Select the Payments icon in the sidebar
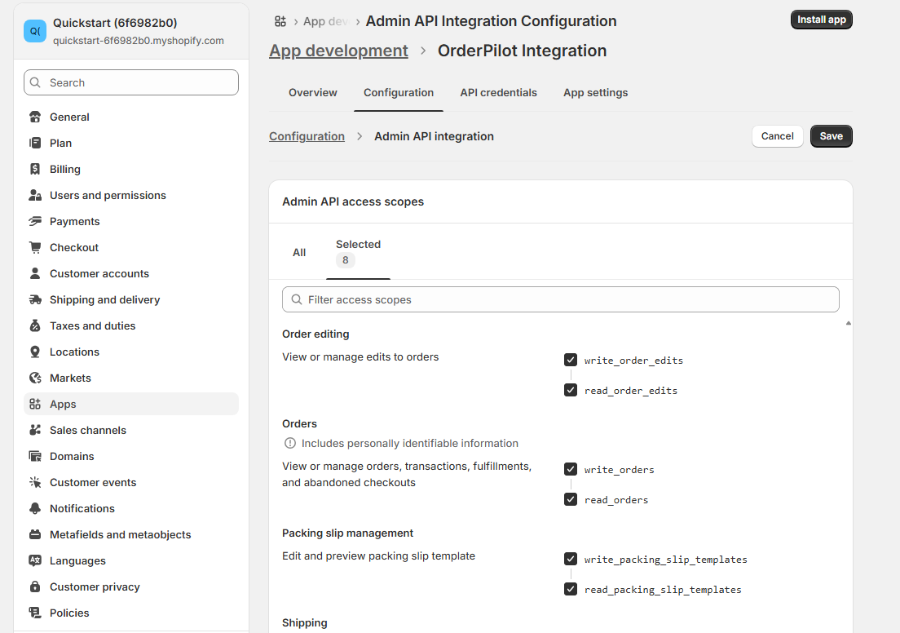The image size is (900, 633). [x=36, y=221]
